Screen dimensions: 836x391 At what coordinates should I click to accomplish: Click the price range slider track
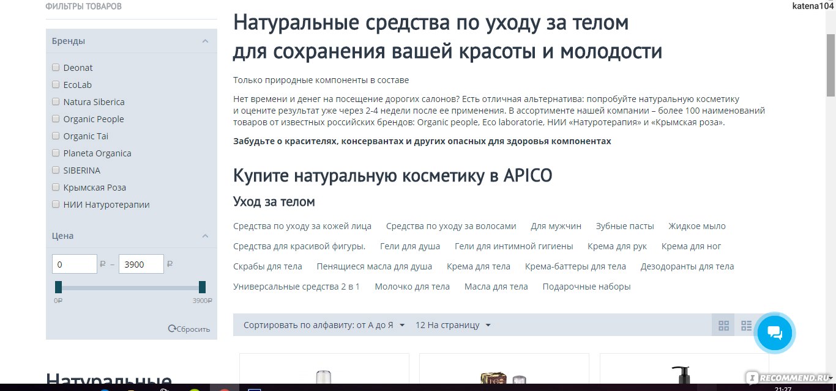pos(130,287)
